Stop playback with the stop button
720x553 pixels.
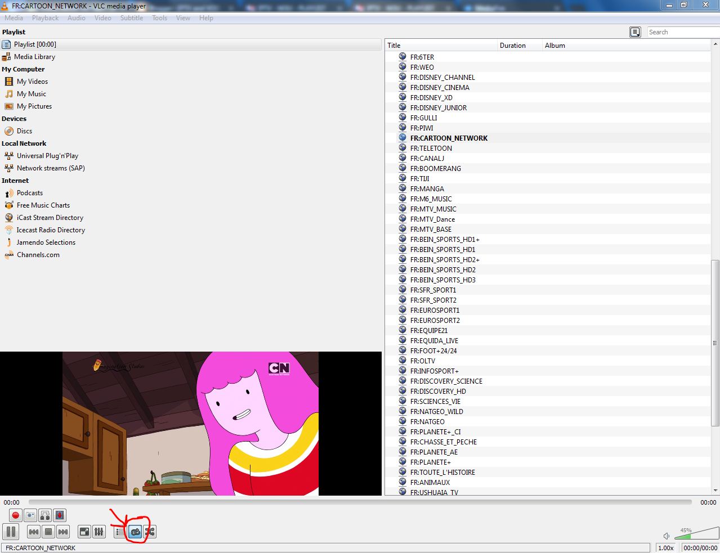click(48, 532)
